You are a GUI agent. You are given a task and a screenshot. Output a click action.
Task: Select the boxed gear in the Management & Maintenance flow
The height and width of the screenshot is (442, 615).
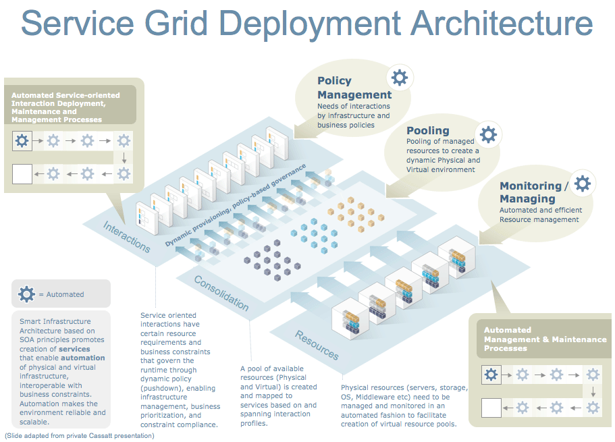tap(491, 375)
